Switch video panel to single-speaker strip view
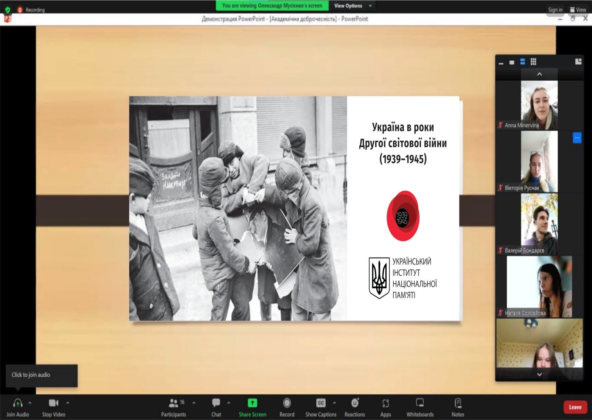Image resolution: width=592 pixels, height=420 pixels. [512, 62]
